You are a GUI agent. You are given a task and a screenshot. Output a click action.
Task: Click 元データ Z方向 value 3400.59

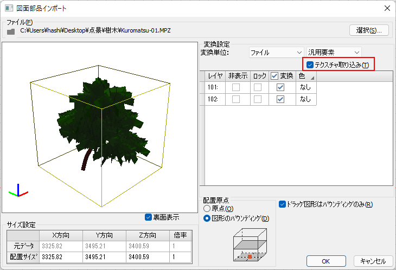148,246
